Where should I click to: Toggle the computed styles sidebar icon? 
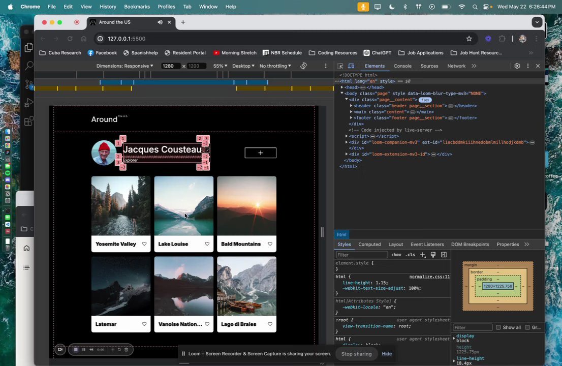444,255
